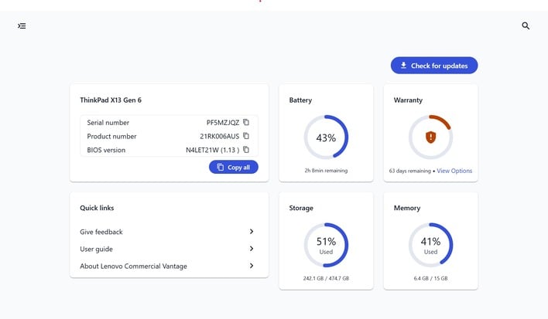Open About Lenovo Commercial Vantage chevron
The width and height of the screenshot is (548, 319).
coord(252,266)
